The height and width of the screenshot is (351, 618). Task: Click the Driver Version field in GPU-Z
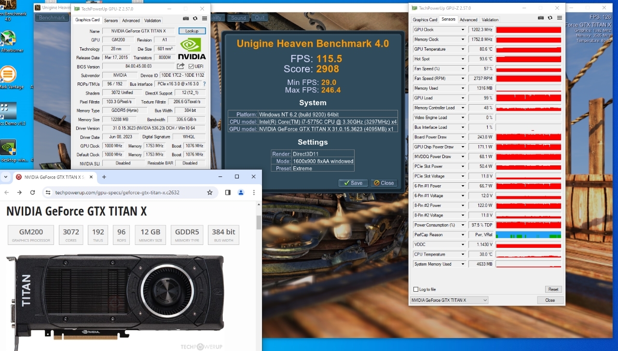click(x=153, y=128)
